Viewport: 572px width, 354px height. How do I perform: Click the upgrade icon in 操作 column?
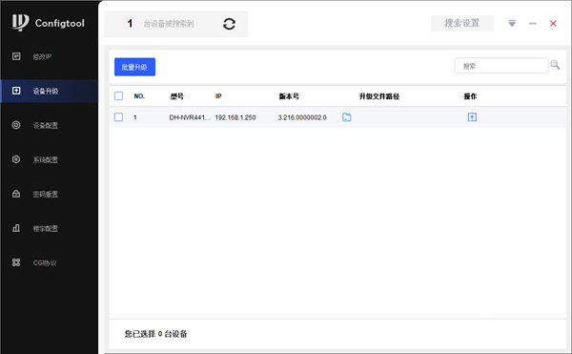click(472, 117)
